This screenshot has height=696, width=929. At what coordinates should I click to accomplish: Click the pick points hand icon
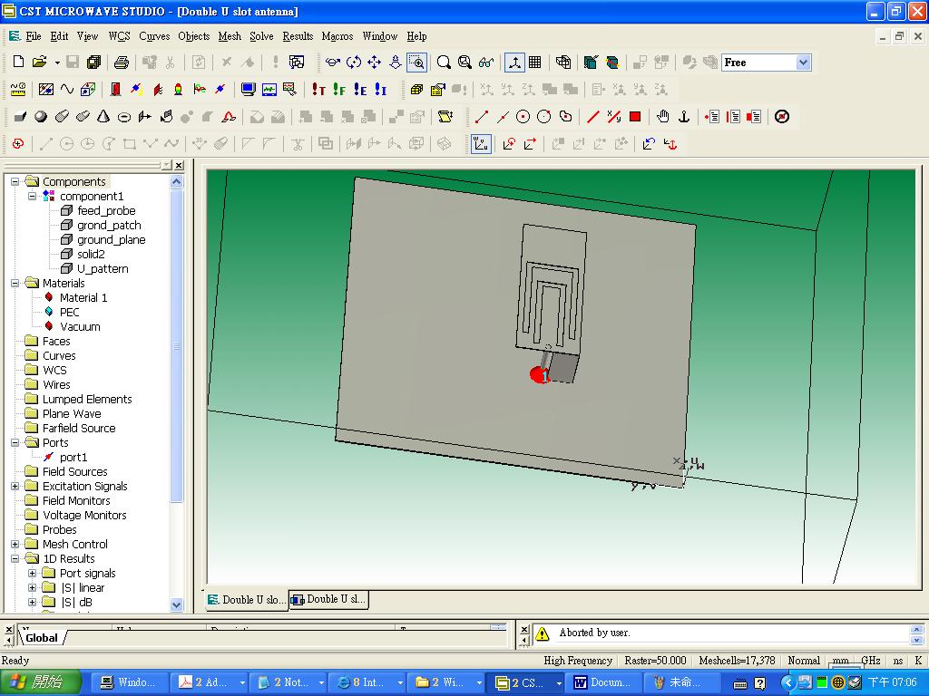[663, 117]
